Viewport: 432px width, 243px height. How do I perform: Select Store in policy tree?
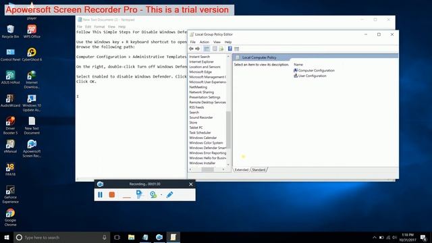(x=193, y=123)
